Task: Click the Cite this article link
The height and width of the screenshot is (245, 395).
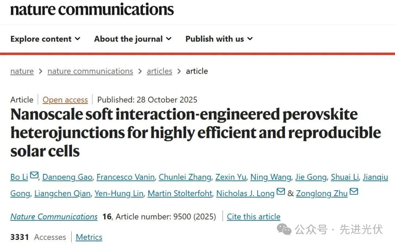Action: [x=253, y=217]
